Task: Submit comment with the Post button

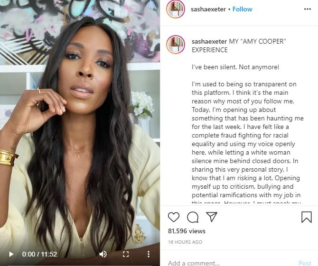Action: coord(305,263)
